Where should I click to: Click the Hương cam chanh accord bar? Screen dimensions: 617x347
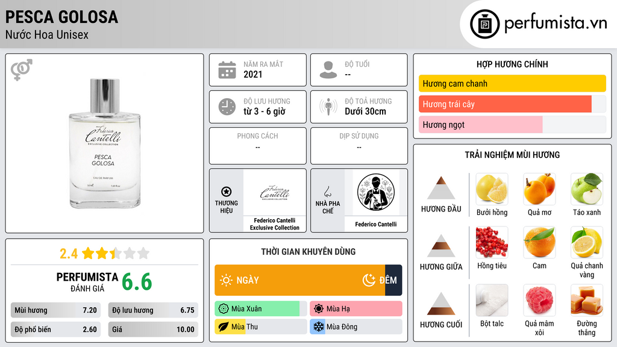tap(512, 83)
